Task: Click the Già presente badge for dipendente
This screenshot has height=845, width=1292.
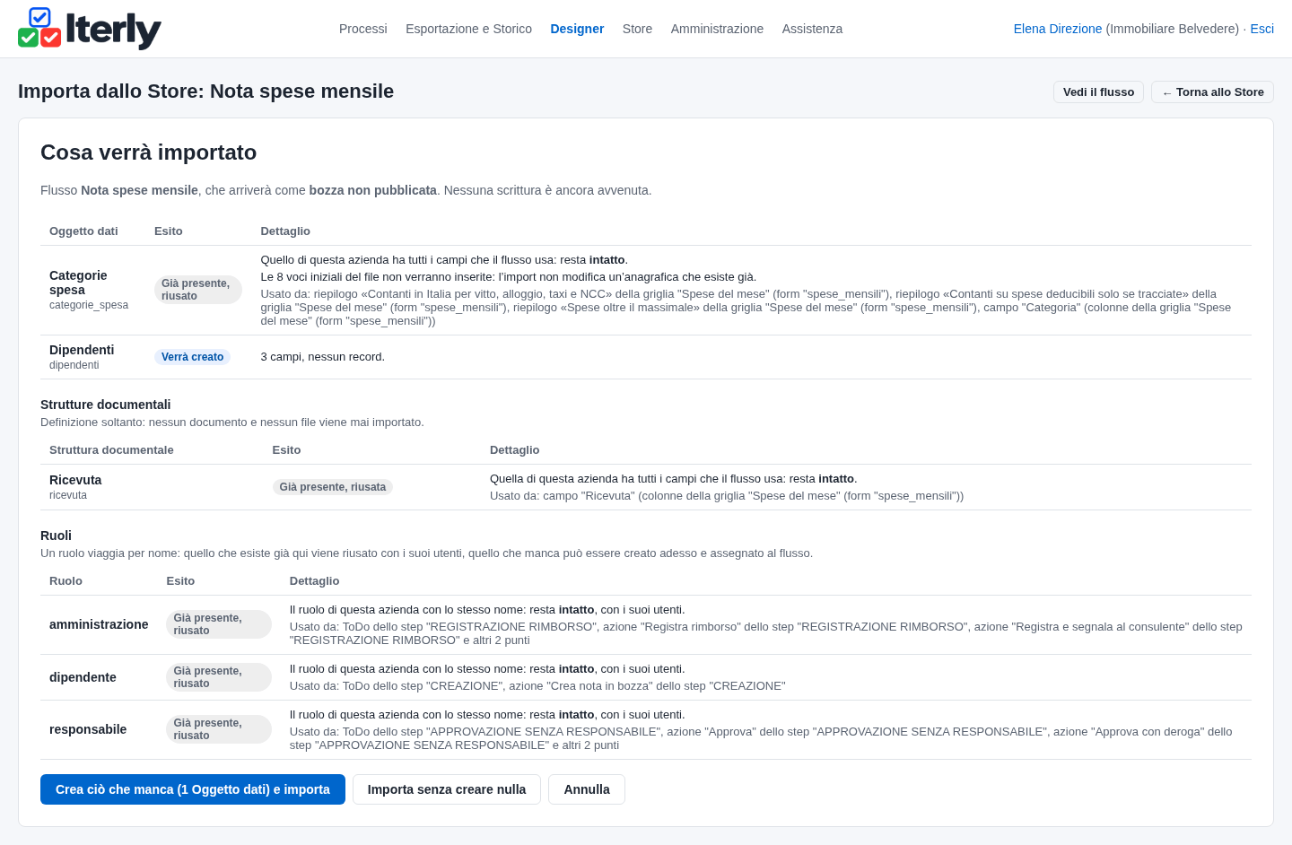Action: click(x=219, y=677)
